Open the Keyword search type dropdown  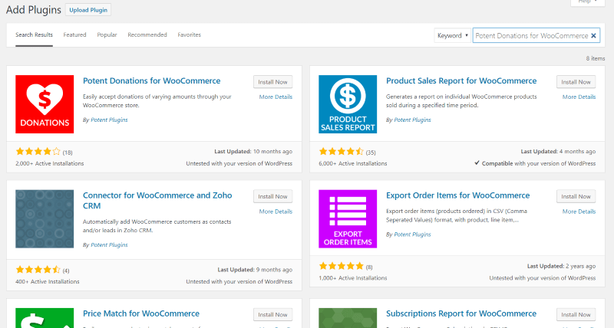[x=452, y=35]
